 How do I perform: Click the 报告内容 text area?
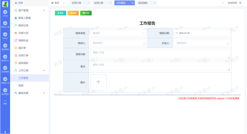point(160,54)
